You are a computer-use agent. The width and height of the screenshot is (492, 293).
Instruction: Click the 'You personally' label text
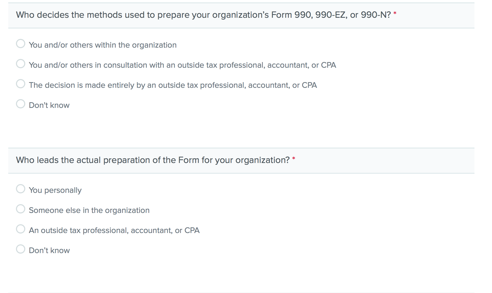click(x=55, y=190)
